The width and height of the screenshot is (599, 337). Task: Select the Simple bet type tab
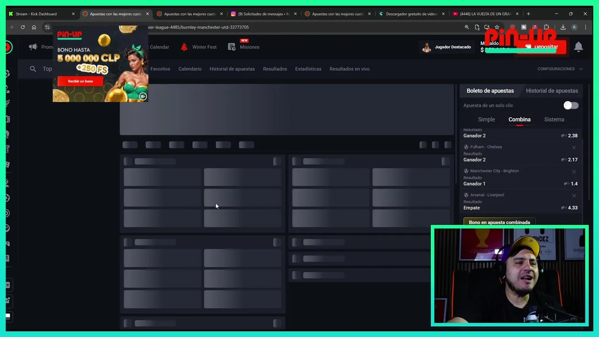[x=486, y=119]
